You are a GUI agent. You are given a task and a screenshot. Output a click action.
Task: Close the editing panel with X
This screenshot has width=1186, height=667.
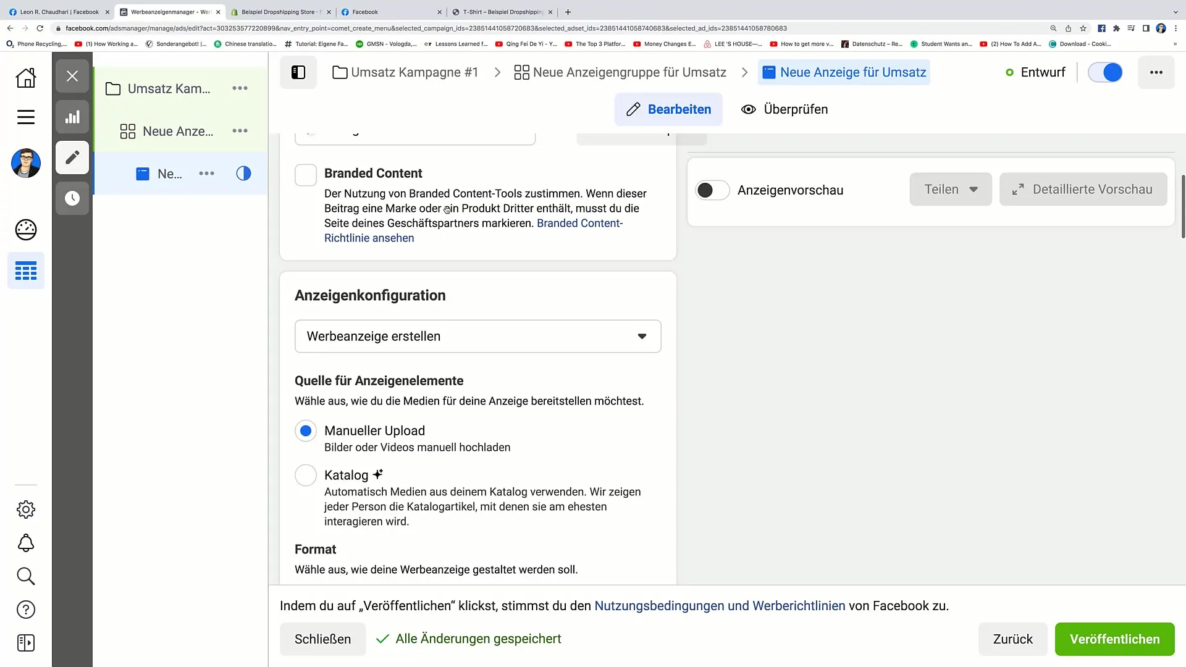(72, 76)
